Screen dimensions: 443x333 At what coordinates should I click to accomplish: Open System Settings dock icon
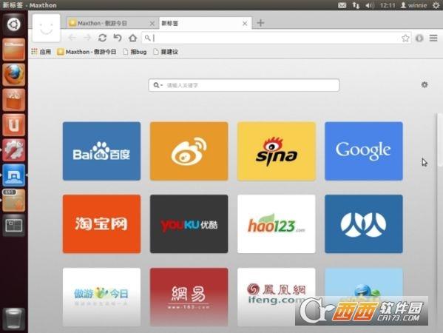pos(13,149)
